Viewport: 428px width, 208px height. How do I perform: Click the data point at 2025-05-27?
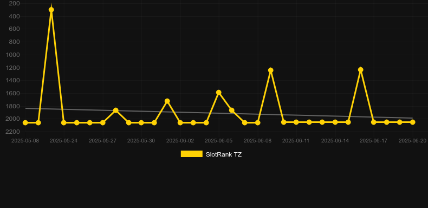point(102,123)
